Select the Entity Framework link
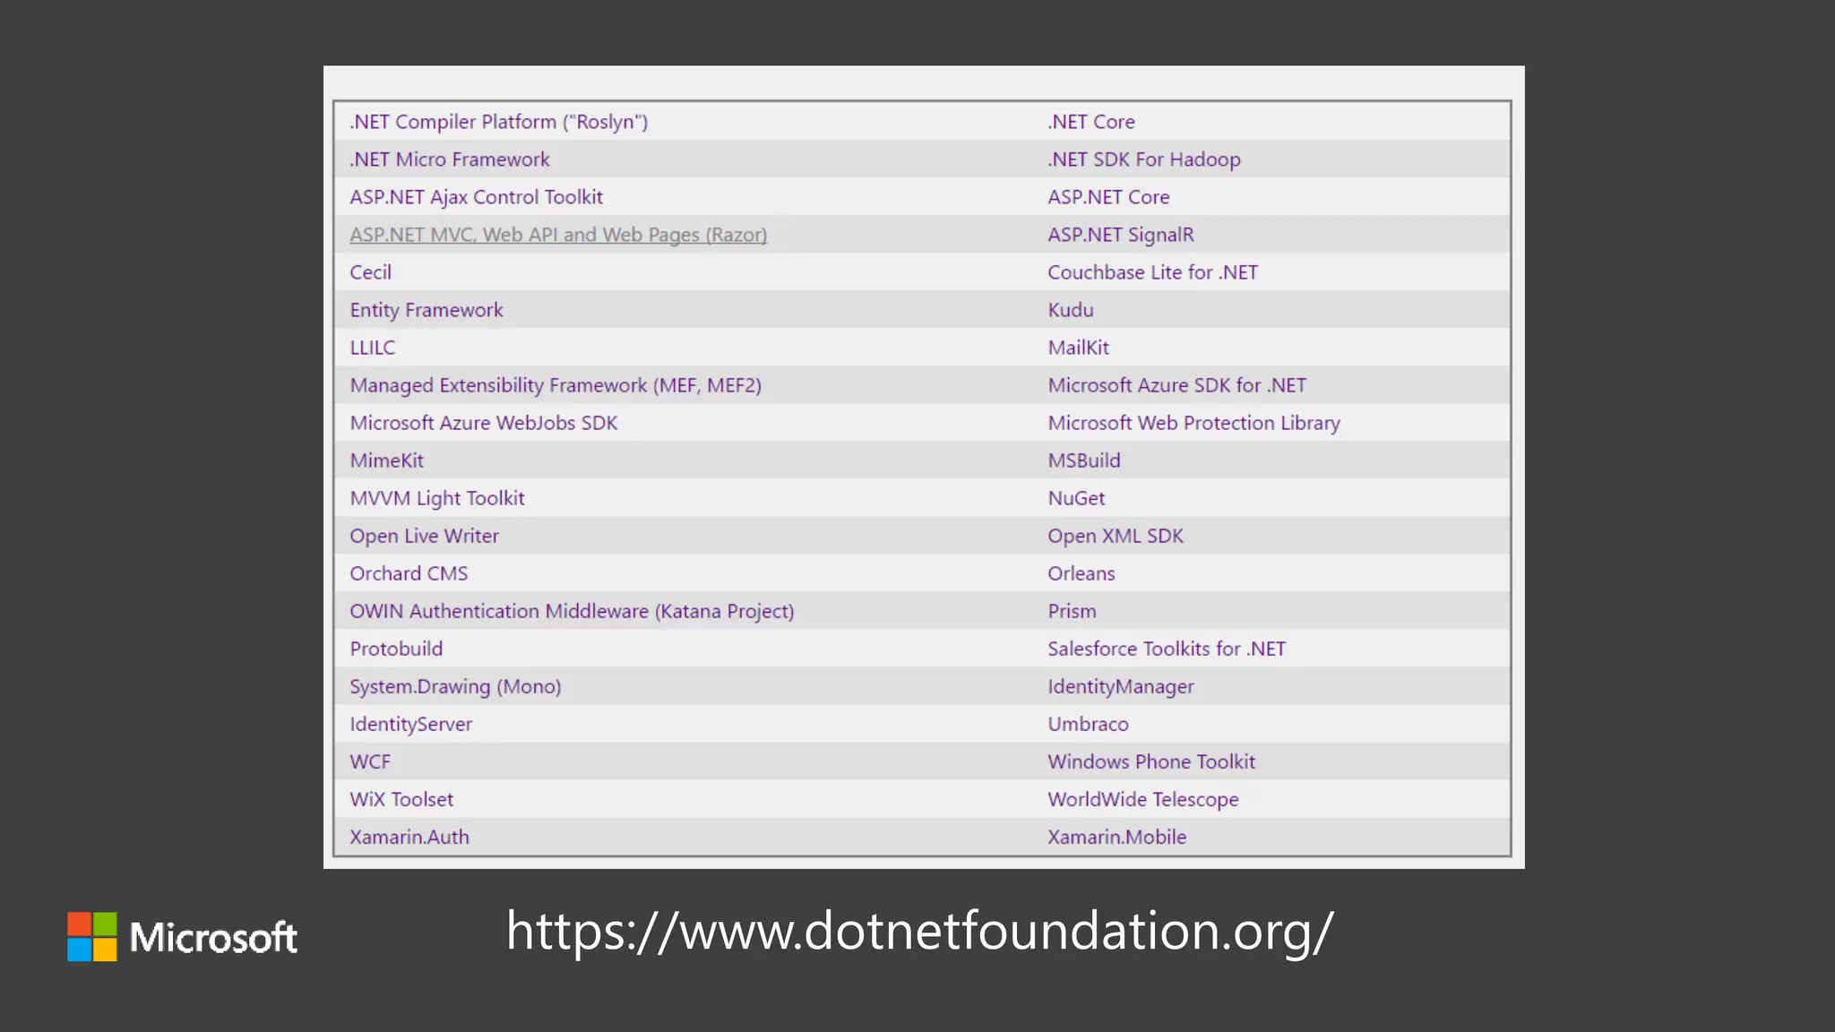1835x1032 pixels. [426, 310]
